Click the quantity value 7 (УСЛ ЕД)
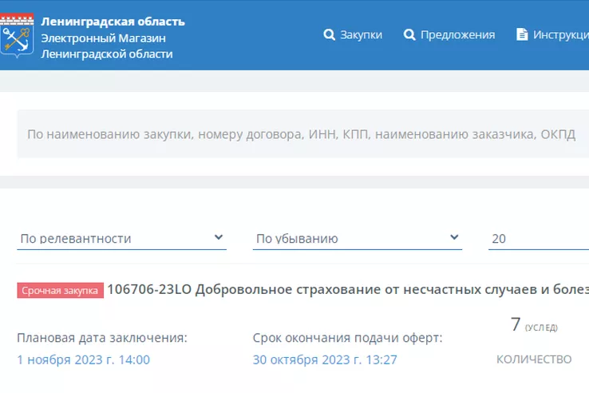Viewport: 589px width, 393px height. [534, 324]
